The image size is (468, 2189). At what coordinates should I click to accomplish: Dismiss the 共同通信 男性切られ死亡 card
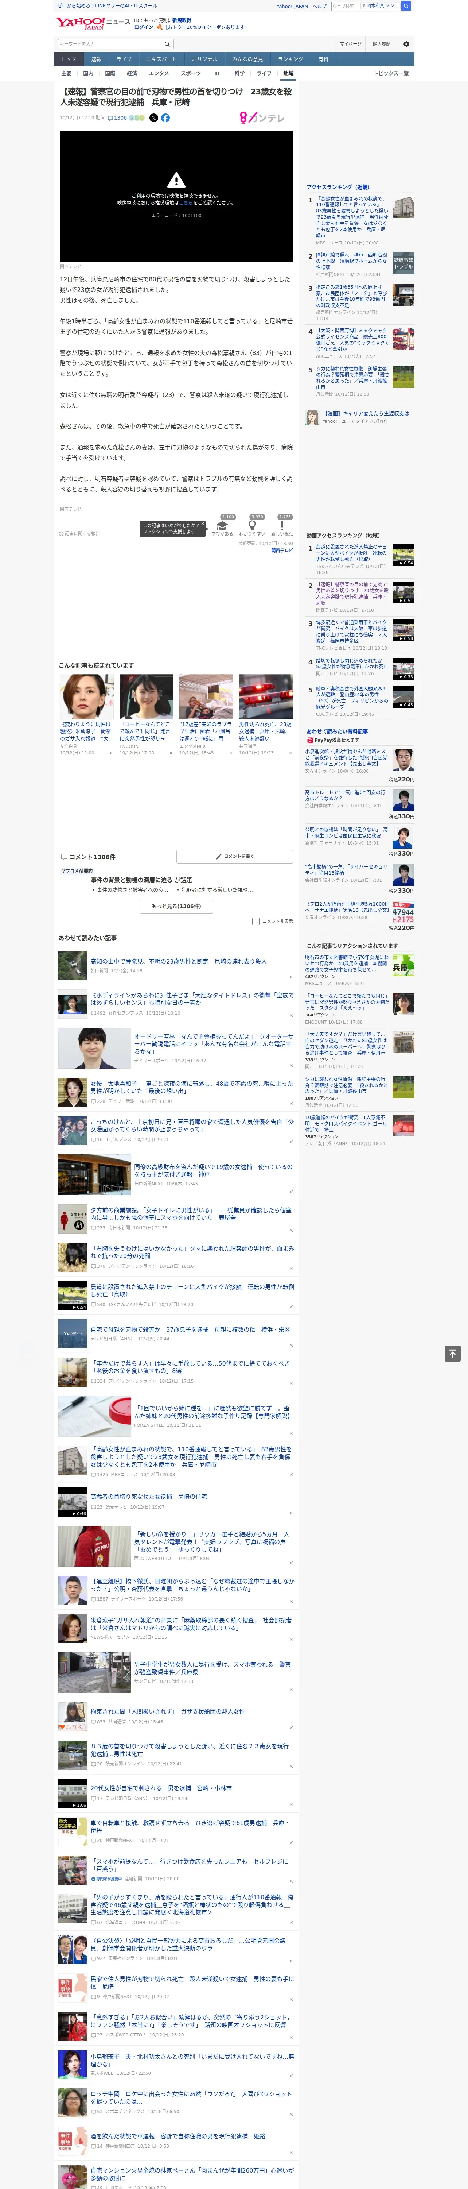click(290, 753)
